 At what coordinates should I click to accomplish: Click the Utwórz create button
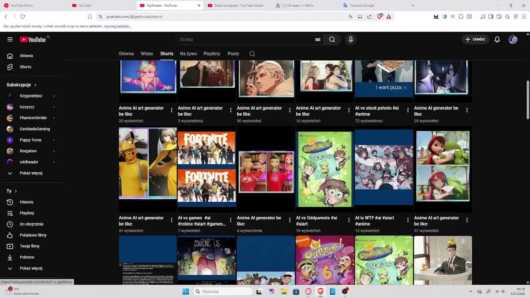pyautogui.click(x=475, y=39)
